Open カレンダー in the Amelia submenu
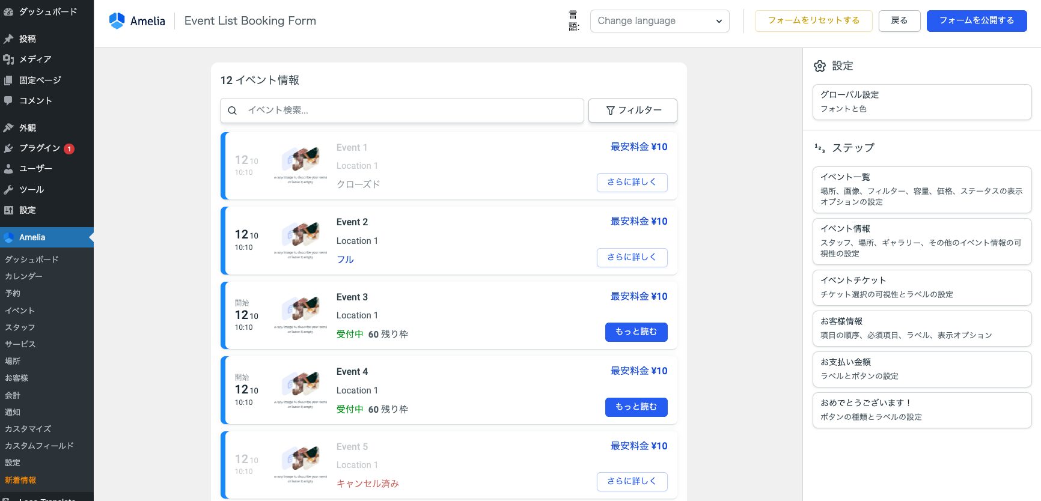Viewport: 1041px width, 501px height. pos(24,276)
